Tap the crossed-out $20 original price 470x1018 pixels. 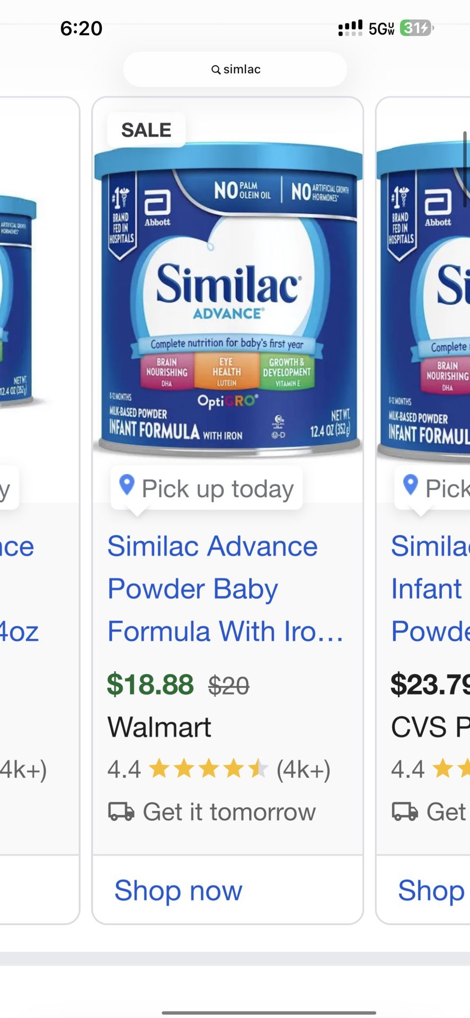coord(228,686)
